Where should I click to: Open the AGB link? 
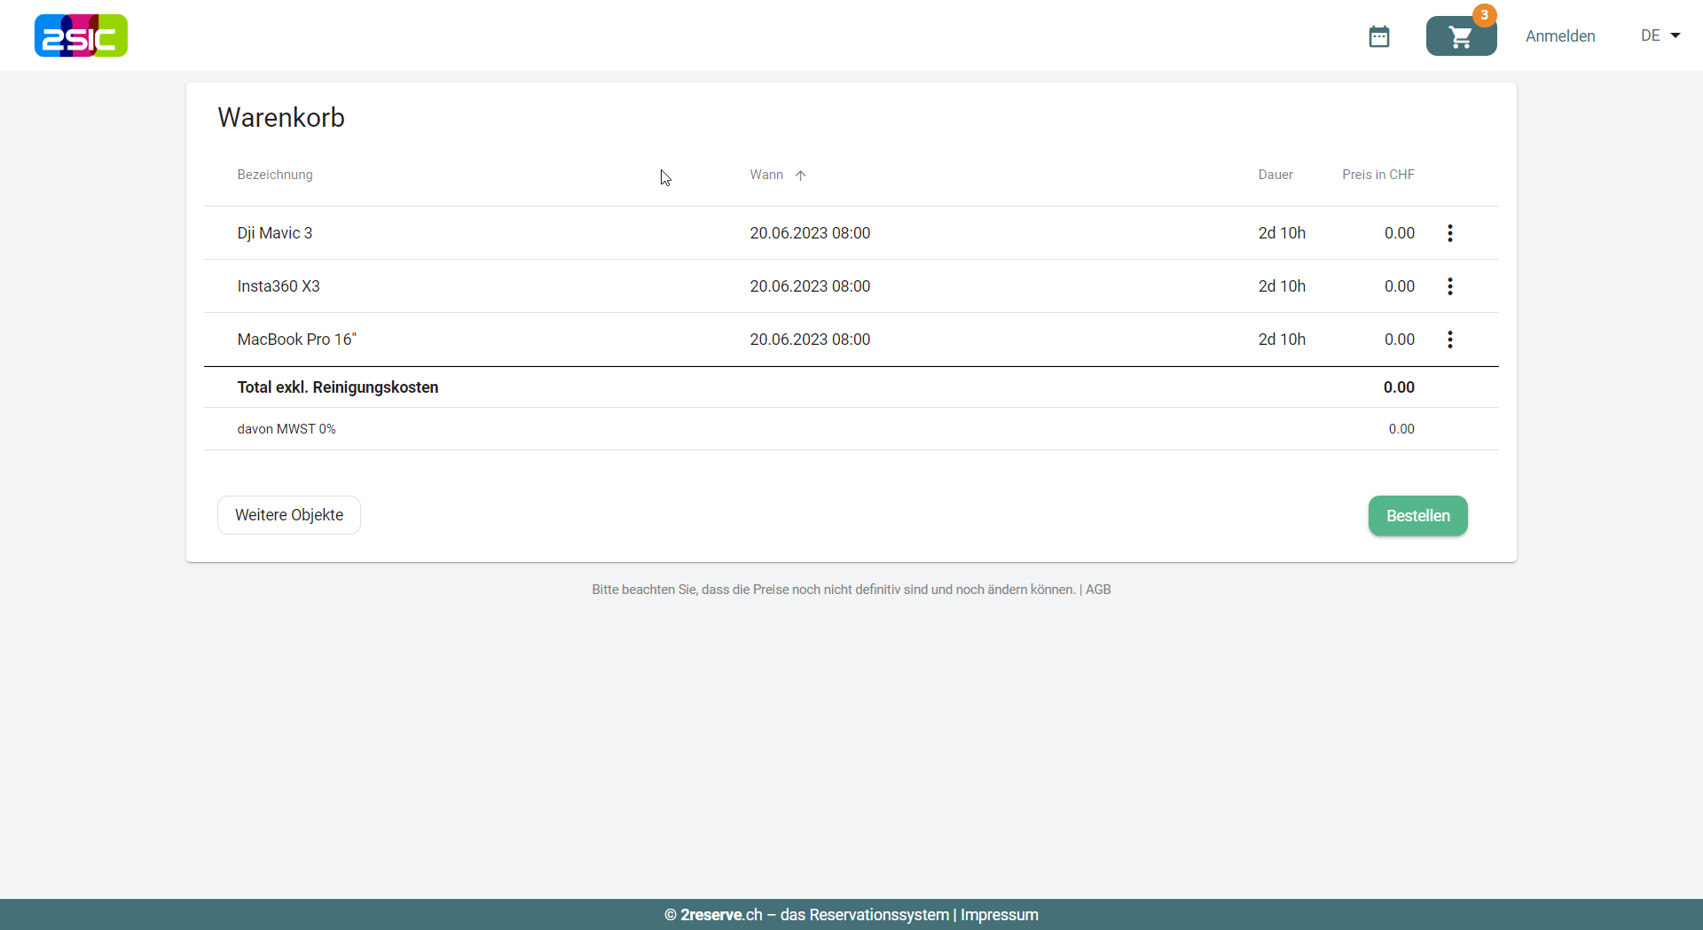pyautogui.click(x=1098, y=590)
